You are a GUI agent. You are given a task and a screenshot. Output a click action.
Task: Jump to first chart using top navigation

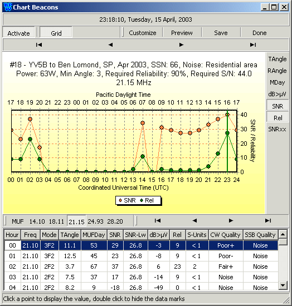(39, 45)
